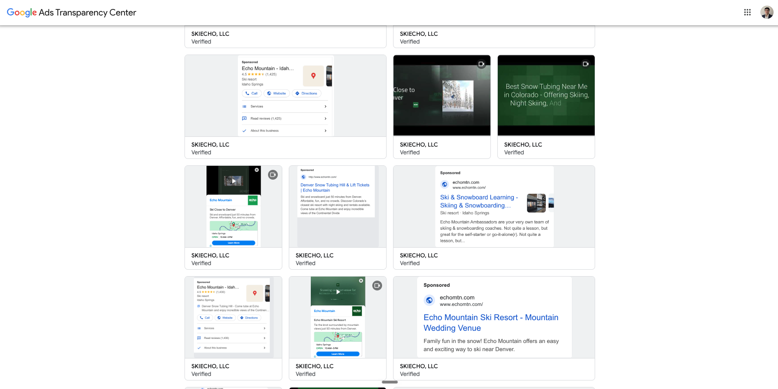Click video icon on Ski Close to Denver ad
The width and height of the screenshot is (778, 389).
[273, 175]
